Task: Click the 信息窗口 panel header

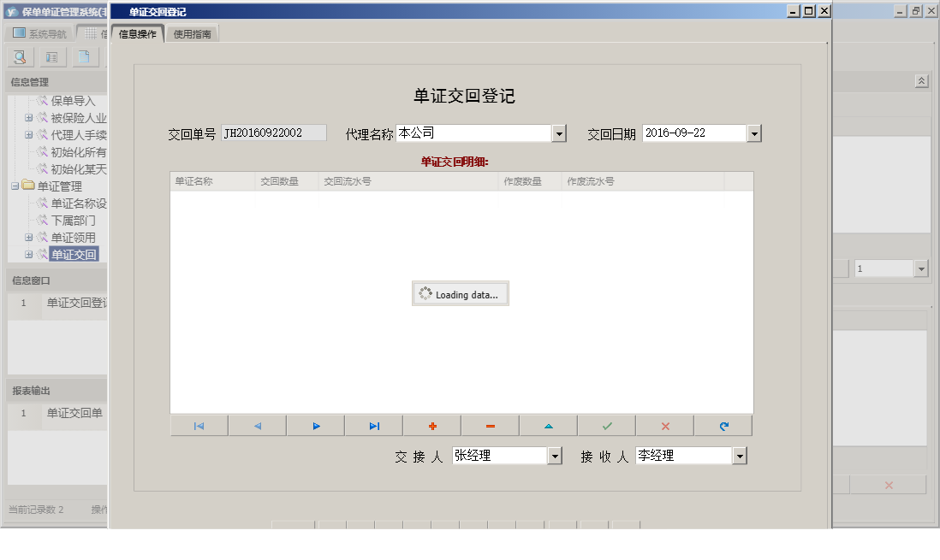Action: click(57, 280)
